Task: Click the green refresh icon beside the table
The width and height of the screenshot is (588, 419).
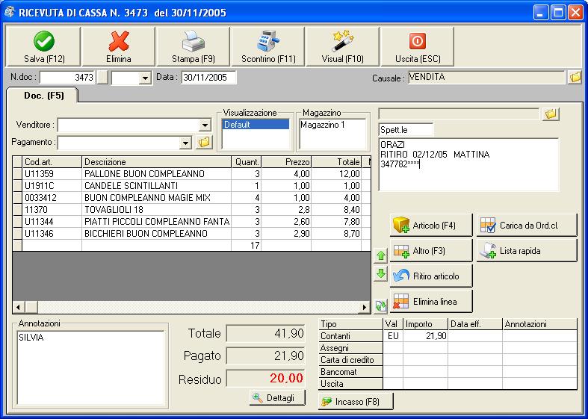Action: [380, 305]
